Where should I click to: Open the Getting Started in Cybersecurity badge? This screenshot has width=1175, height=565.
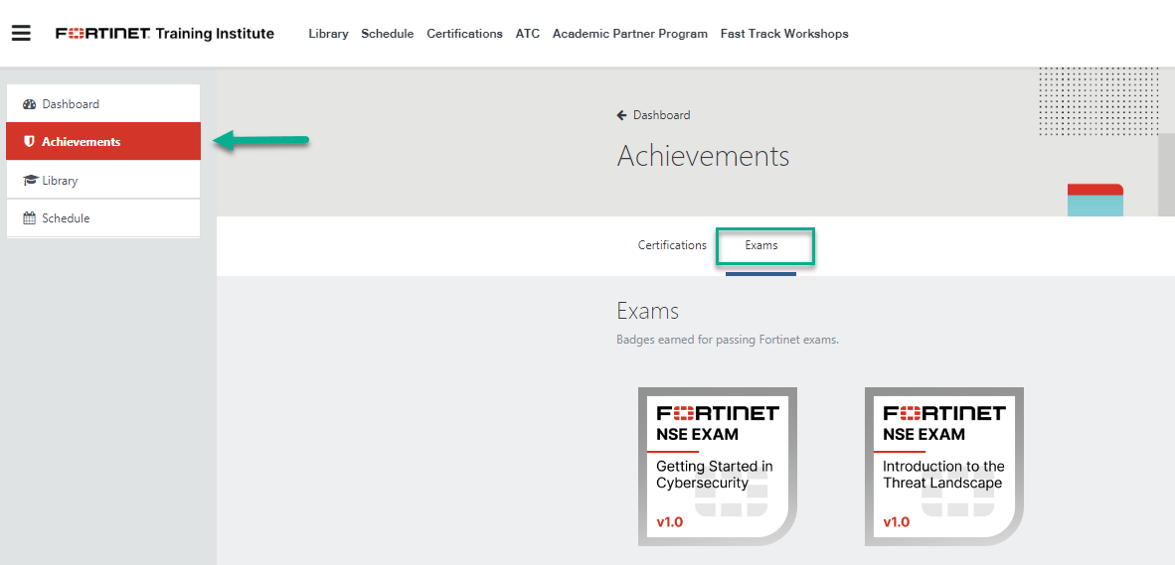[x=717, y=467]
